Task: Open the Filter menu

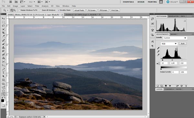Action: click(x=37, y=6)
